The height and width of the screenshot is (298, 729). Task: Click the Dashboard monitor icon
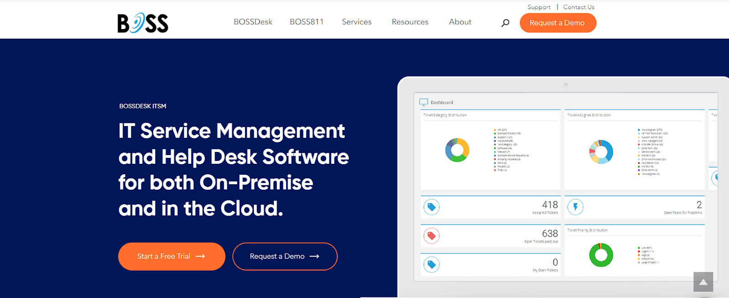(x=424, y=102)
